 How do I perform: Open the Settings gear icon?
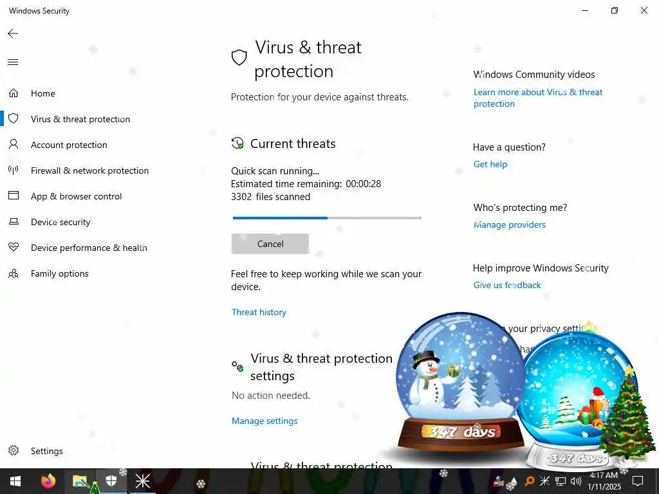[14, 451]
